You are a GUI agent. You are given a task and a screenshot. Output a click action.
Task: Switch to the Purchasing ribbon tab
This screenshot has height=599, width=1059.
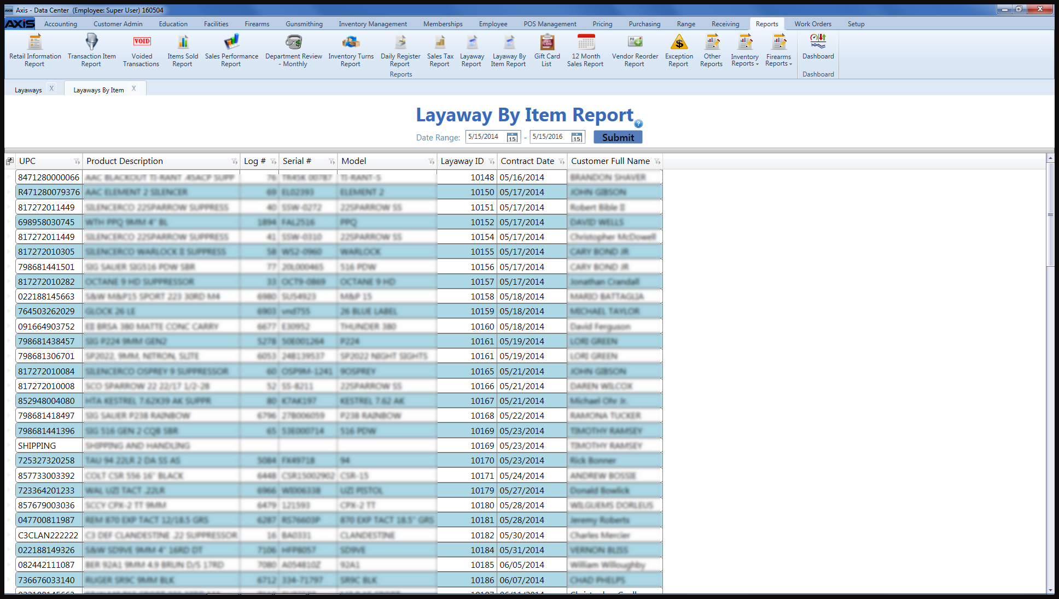(x=644, y=24)
